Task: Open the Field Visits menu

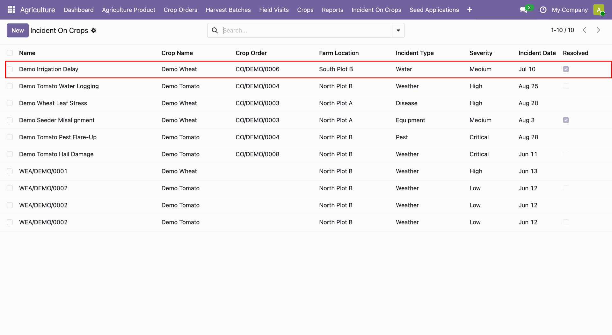Action: 274,10
